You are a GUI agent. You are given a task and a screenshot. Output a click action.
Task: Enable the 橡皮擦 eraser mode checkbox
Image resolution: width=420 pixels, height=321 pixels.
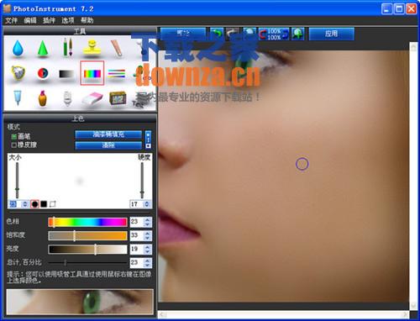point(13,145)
